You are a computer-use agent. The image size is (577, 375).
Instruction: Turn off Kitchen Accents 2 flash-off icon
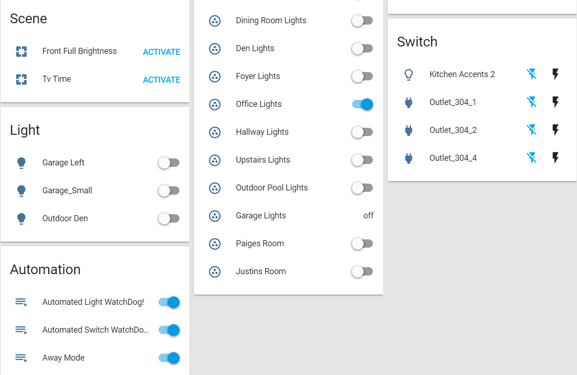531,74
